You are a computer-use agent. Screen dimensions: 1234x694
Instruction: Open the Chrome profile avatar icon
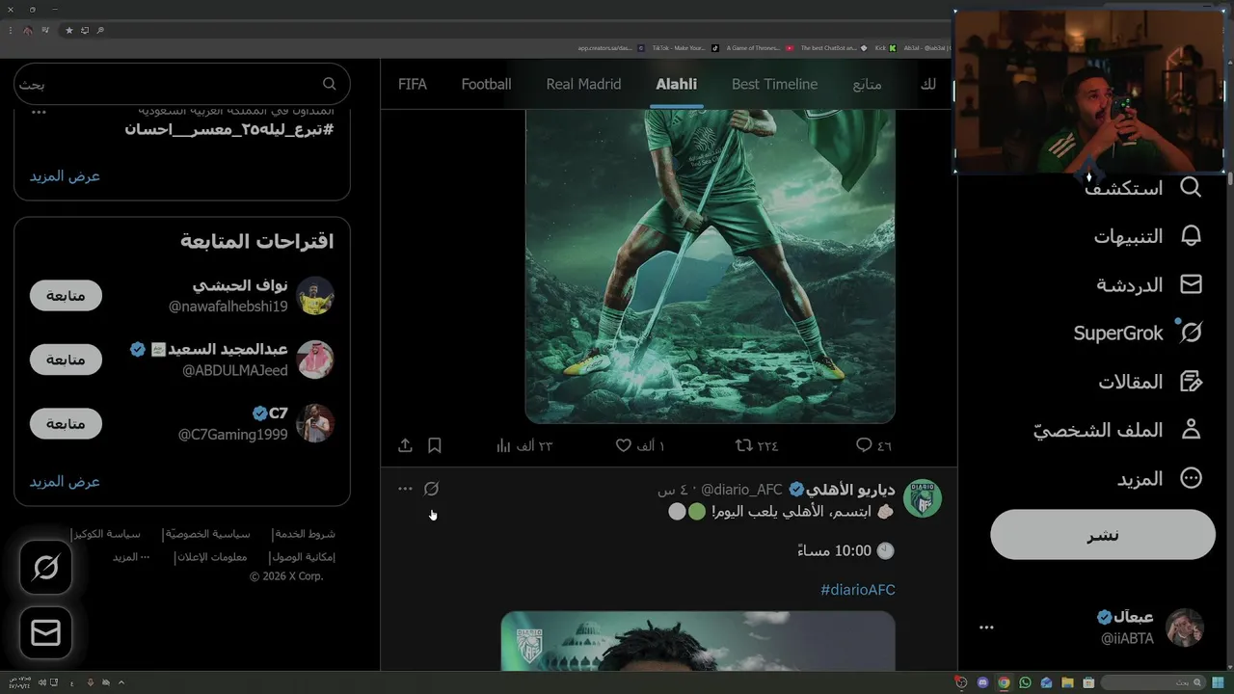click(x=27, y=30)
